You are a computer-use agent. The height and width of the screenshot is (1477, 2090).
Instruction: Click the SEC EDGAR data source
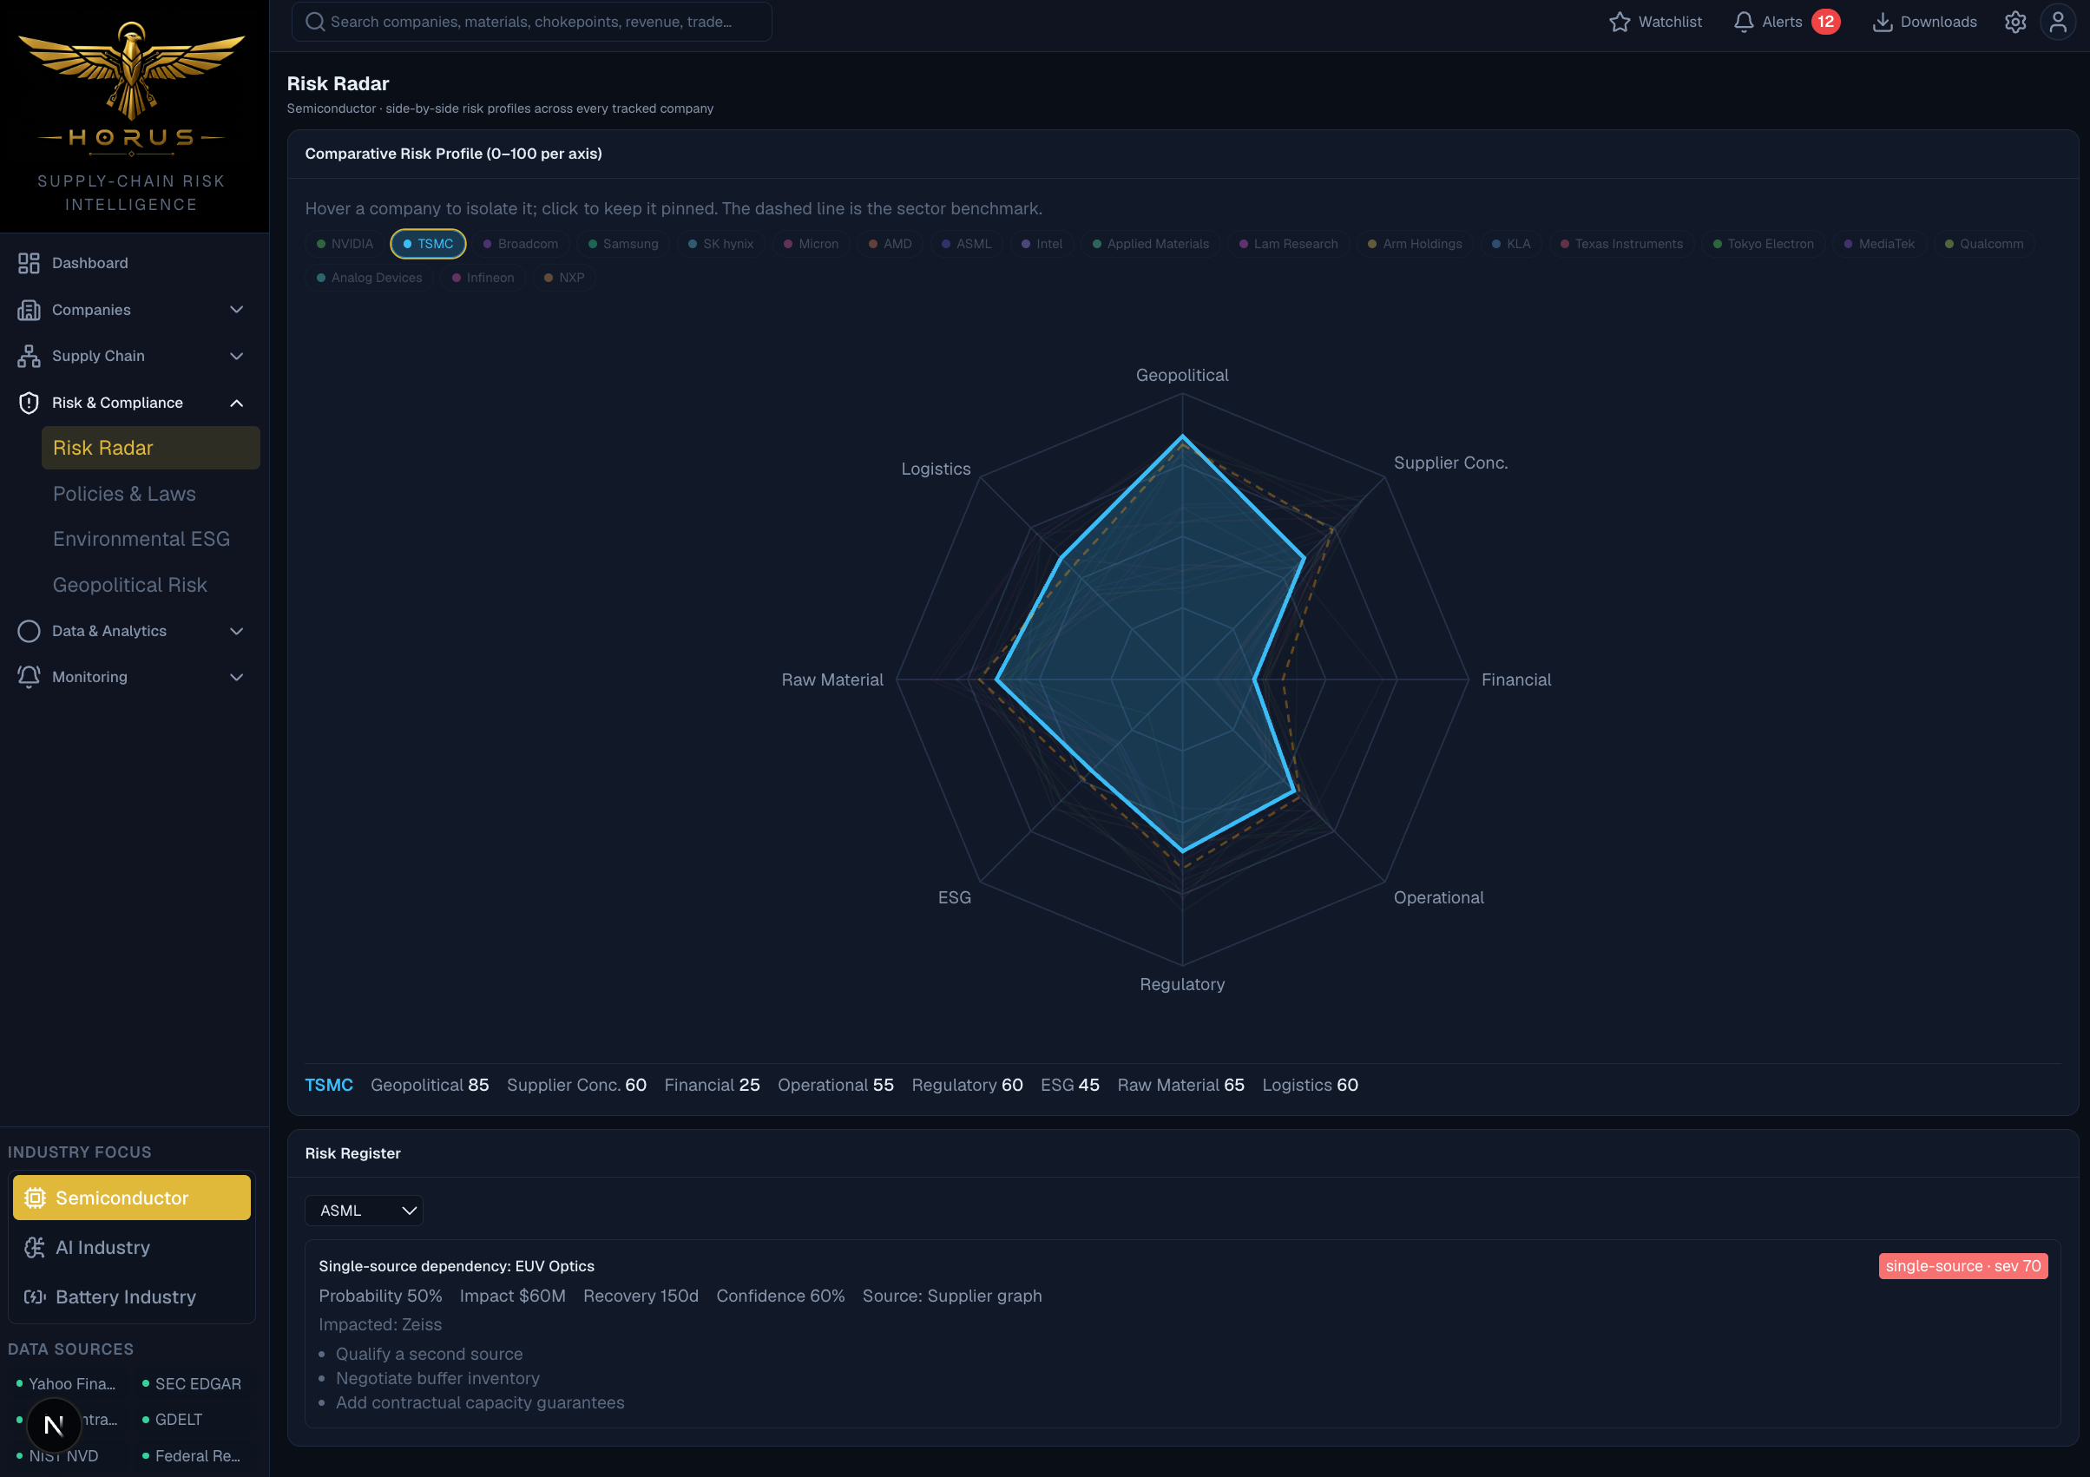tap(192, 1383)
